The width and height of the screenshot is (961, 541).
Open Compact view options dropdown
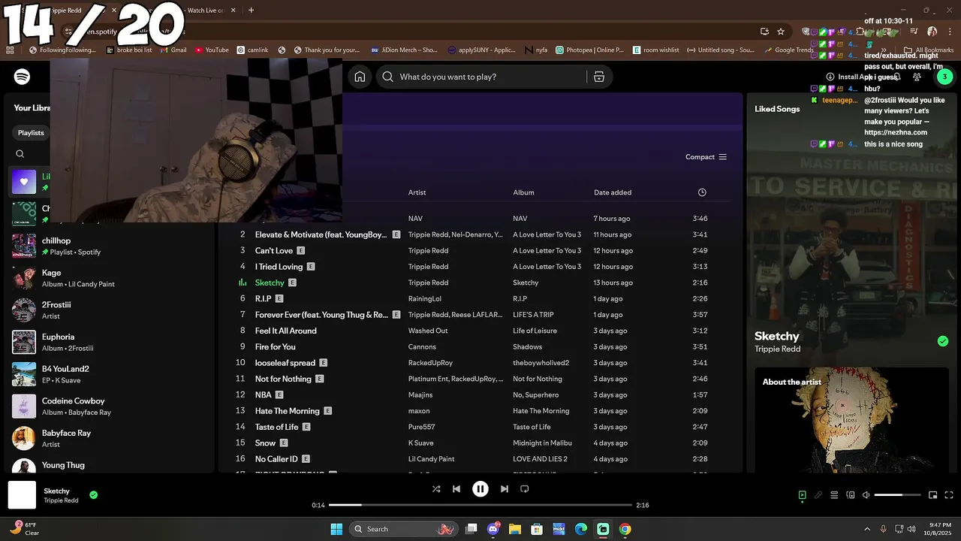pos(706,157)
